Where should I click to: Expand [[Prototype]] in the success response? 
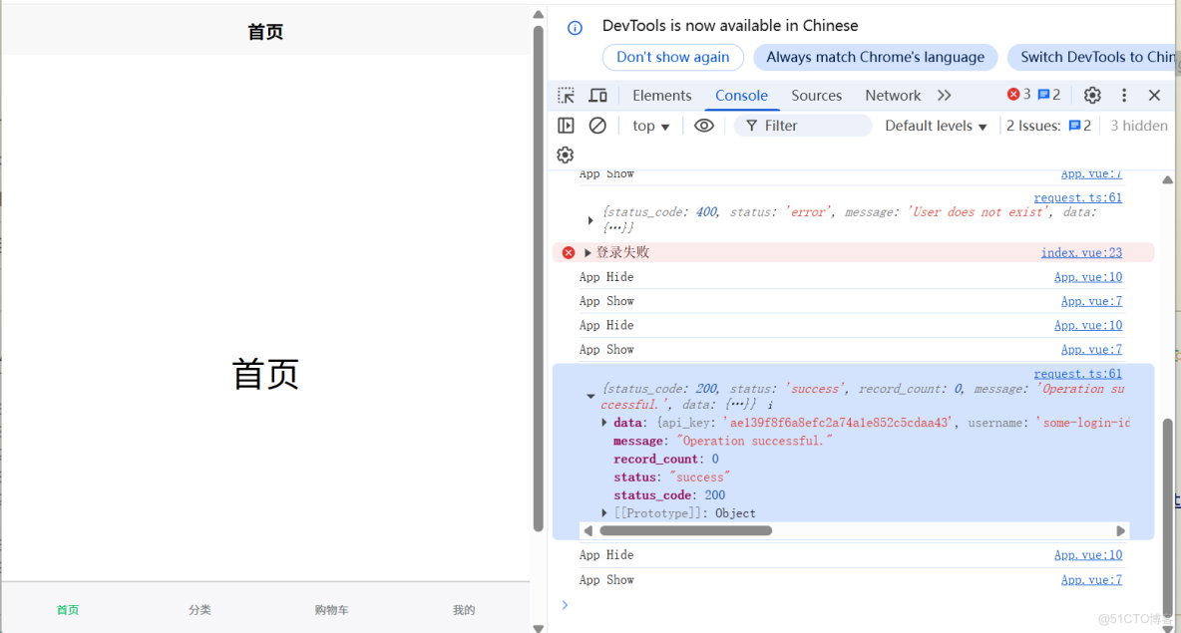[604, 512]
